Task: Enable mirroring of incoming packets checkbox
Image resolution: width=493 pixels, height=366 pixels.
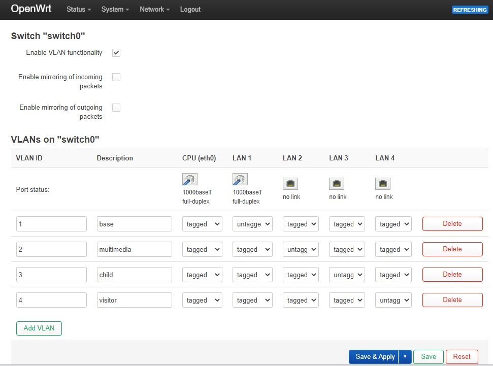Action: tap(116, 77)
